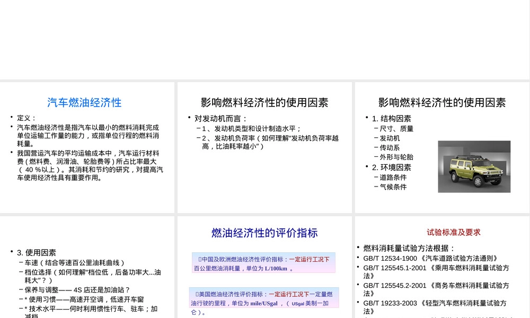Click the GB/T 125545.1-2001 乘用车 line

click(436, 272)
